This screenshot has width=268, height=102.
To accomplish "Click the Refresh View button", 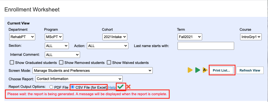I will [250, 70].
